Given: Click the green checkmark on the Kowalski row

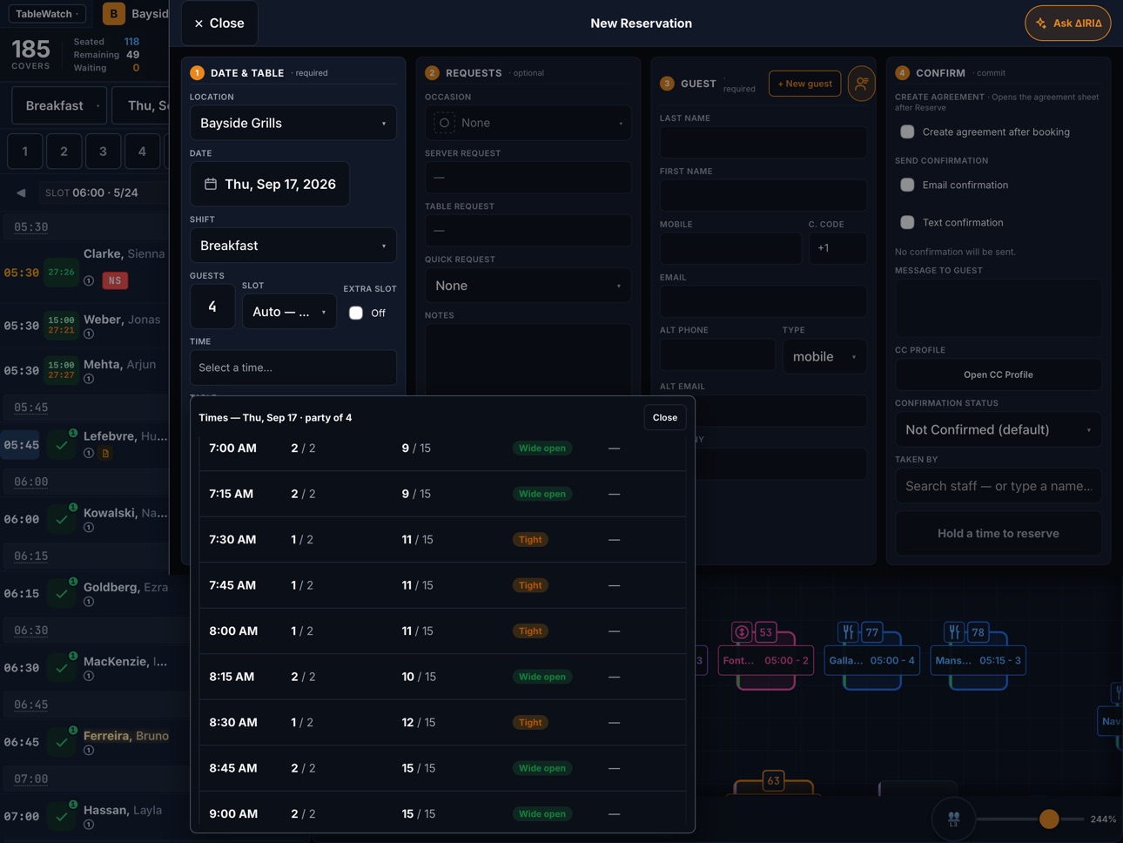Looking at the screenshot, I should (62, 519).
